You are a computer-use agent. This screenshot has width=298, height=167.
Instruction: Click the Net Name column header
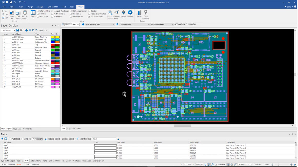click(7, 142)
